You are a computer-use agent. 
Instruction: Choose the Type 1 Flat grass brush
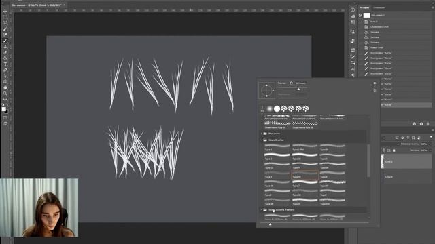pos(304,148)
